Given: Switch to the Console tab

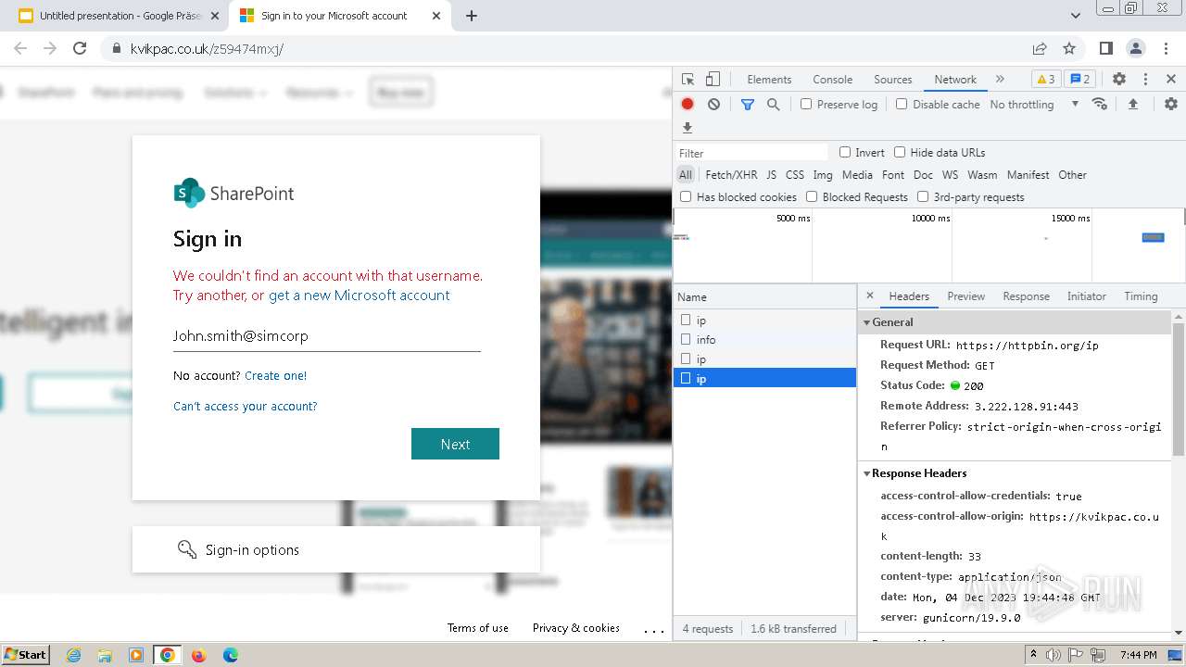Looking at the screenshot, I should click(x=832, y=80).
